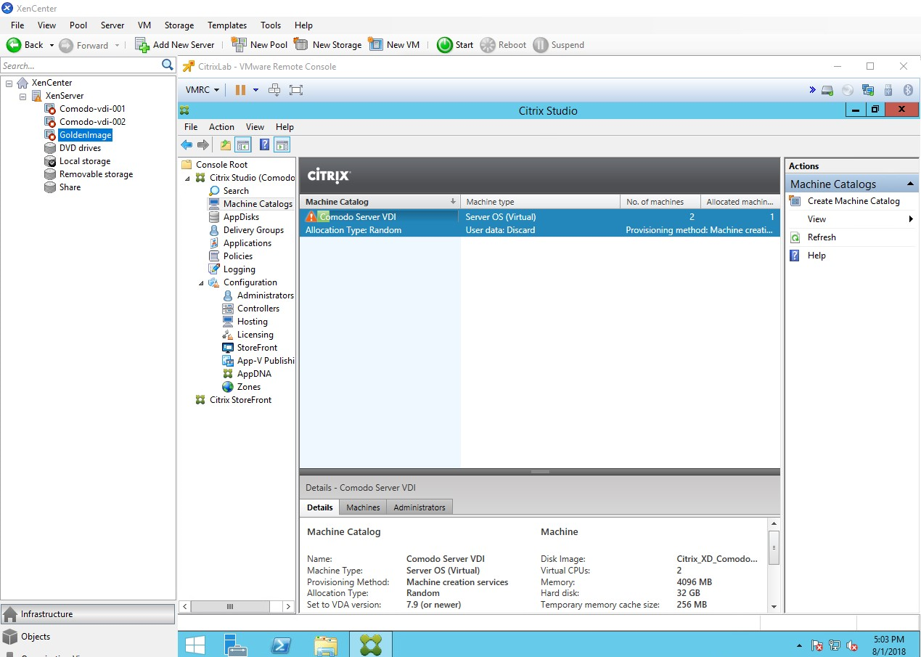Collapse the XenCenter root tree node
This screenshot has height=657, width=921.
pos(9,83)
